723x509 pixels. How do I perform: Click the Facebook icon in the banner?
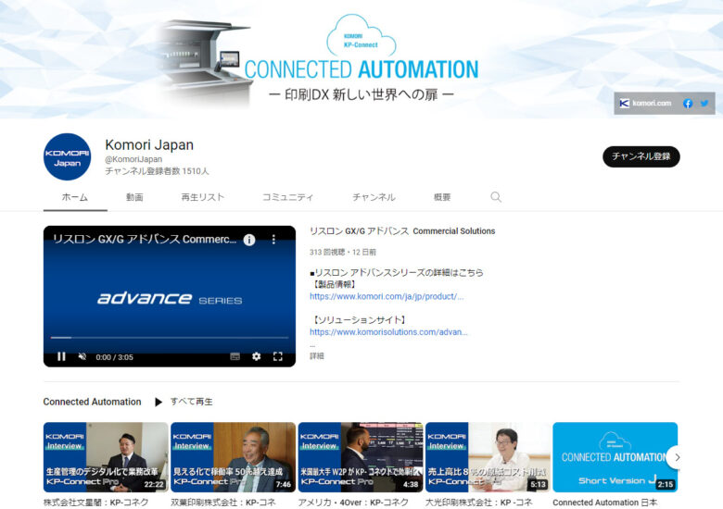tap(688, 104)
